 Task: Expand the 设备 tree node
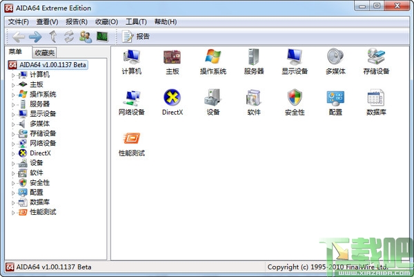(x=13, y=163)
